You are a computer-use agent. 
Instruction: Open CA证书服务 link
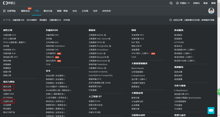(57, 98)
